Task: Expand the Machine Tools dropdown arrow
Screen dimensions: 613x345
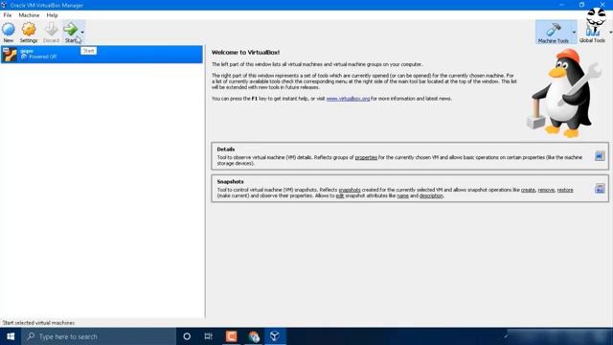Action: click(x=574, y=32)
